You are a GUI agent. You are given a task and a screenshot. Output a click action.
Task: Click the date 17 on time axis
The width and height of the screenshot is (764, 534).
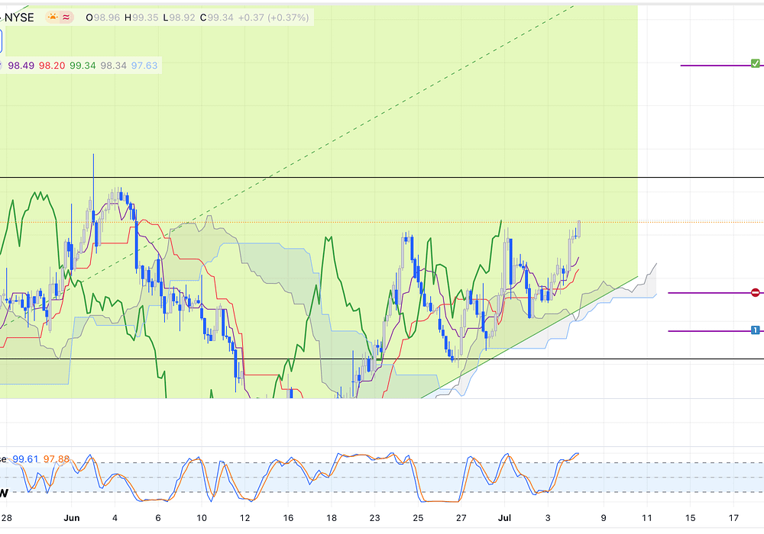(x=734, y=516)
